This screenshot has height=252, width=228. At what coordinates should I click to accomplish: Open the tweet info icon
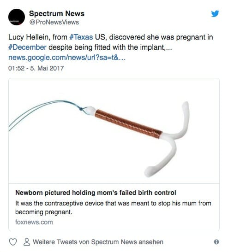coord(216,242)
